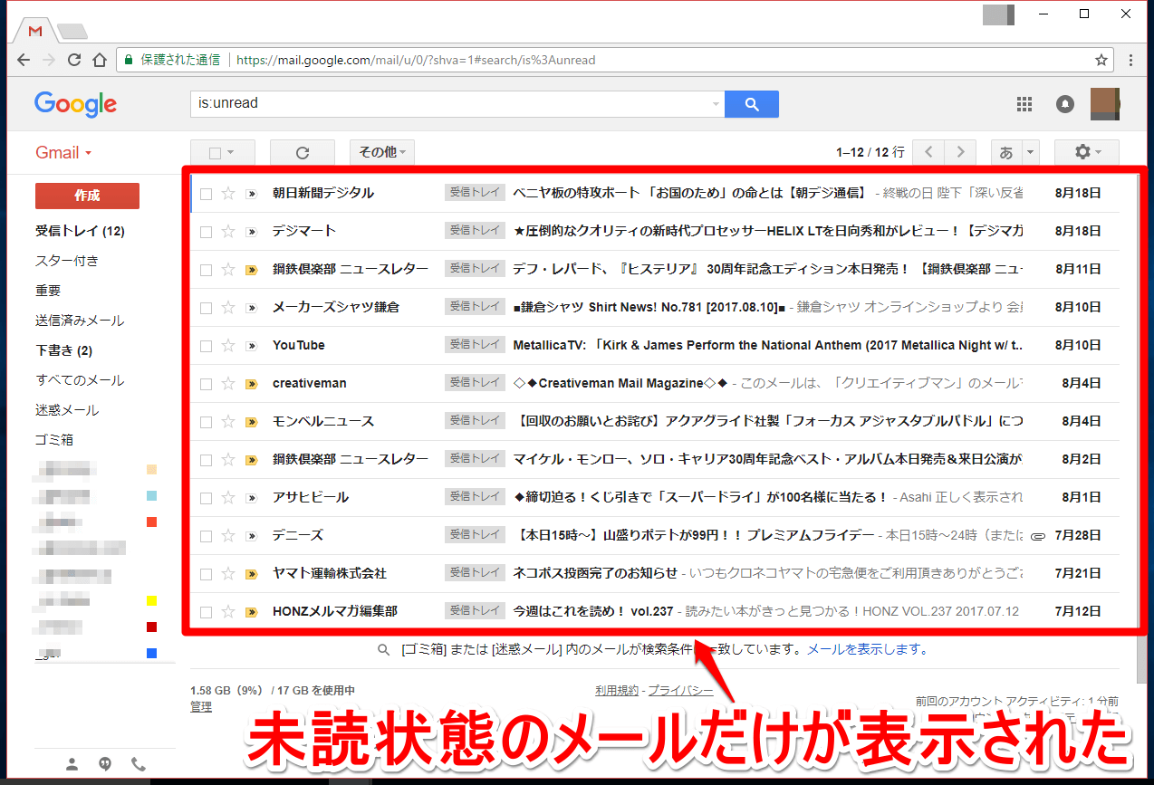Image resolution: width=1154 pixels, height=785 pixels.
Task: Toggle importance marker on メーカーズシャツ鎌倉 email
Action: [252, 308]
